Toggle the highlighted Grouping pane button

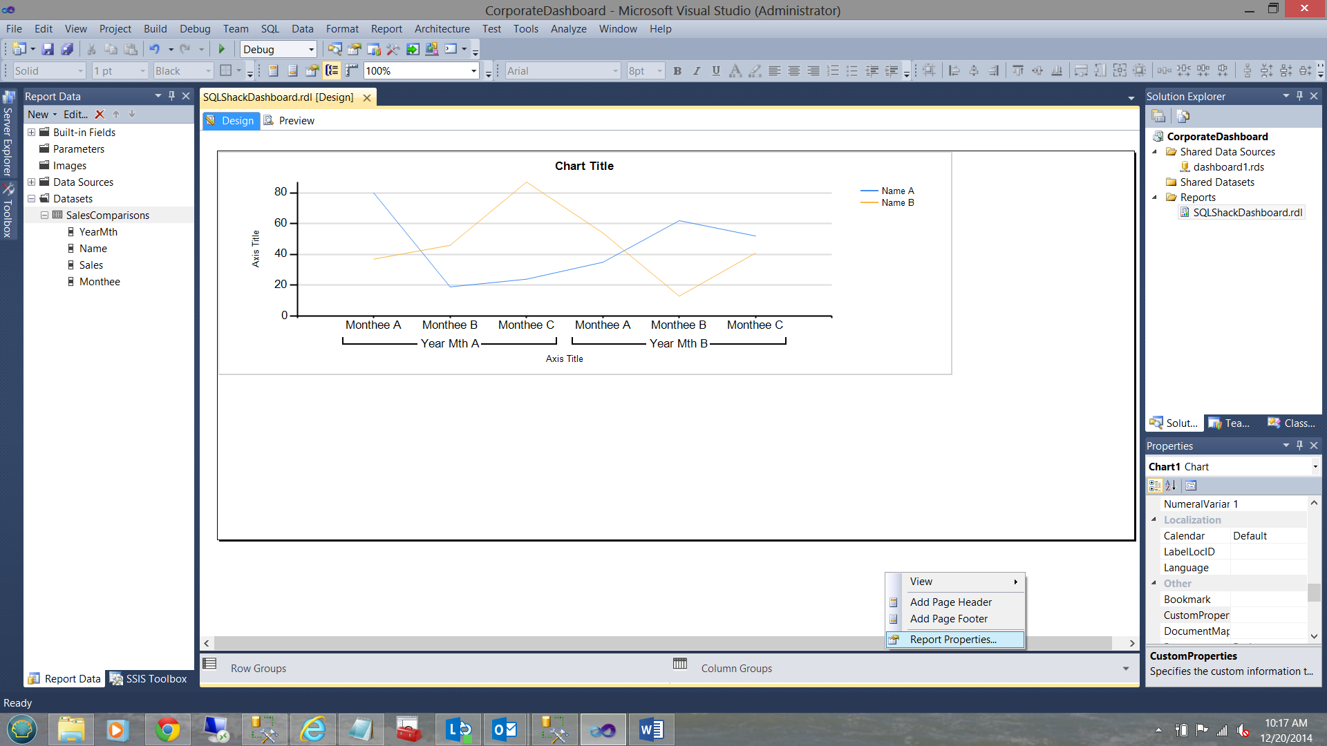coord(332,70)
